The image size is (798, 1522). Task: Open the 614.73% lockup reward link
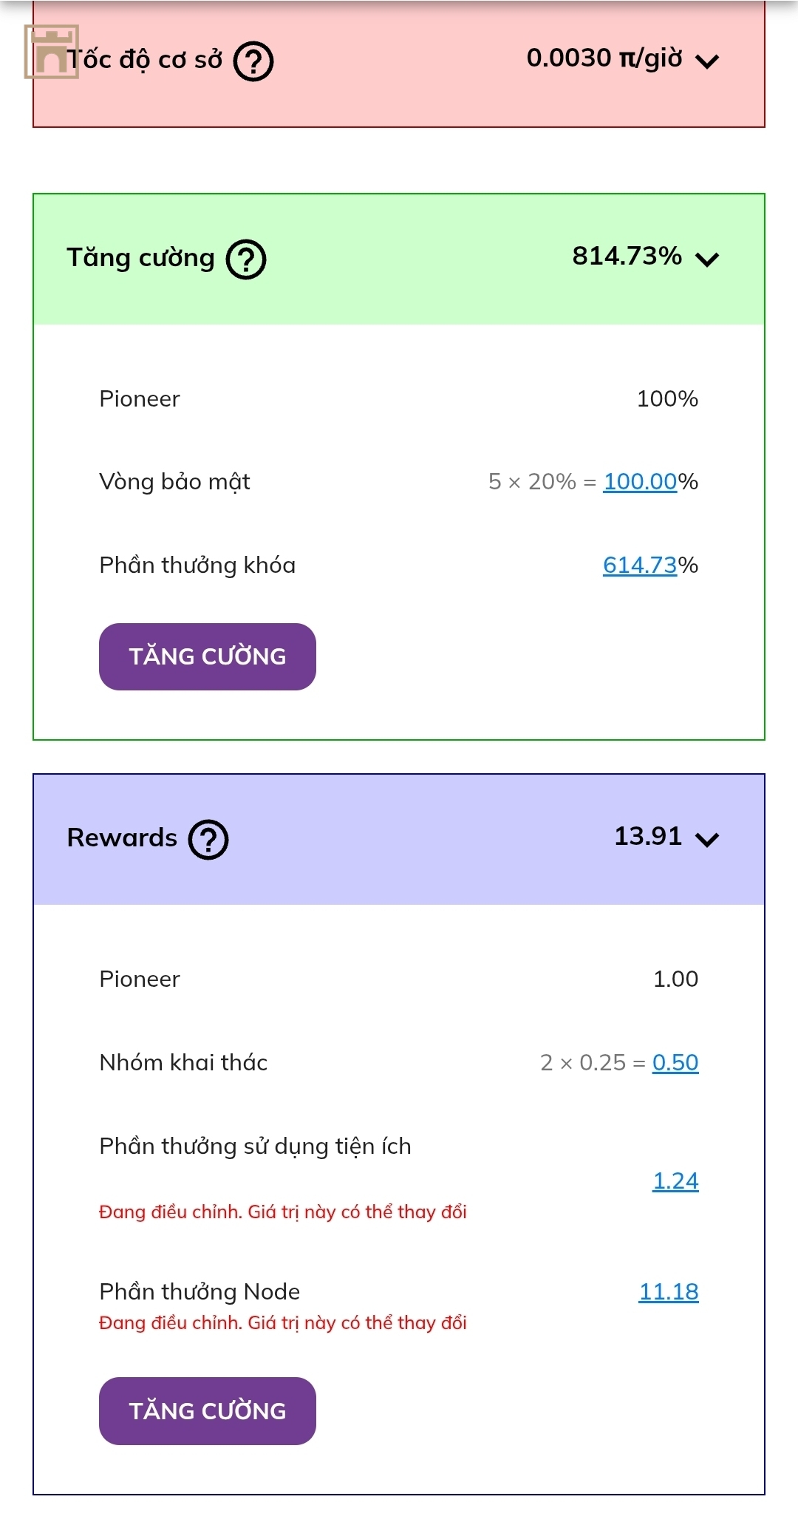pos(640,565)
